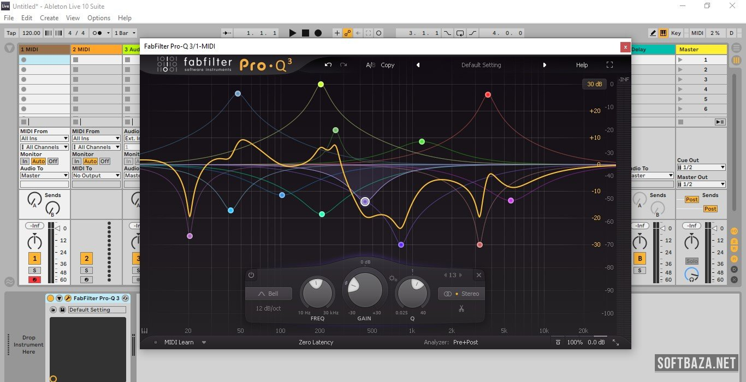This screenshot has height=382, width=746.
Task: Start playback with the Play button
Action: [x=293, y=33]
